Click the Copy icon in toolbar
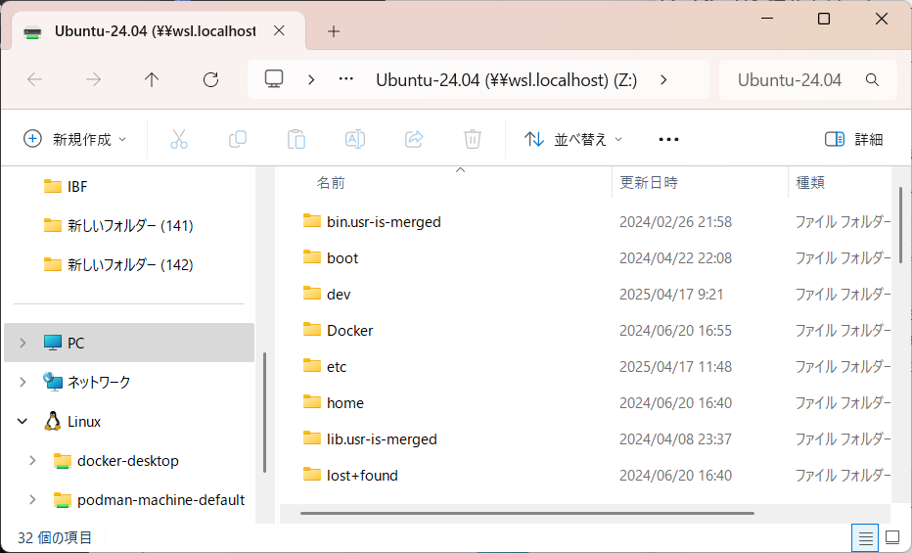This screenshot has width=912, height=553. pyautogui.click(x=238, y=139)
